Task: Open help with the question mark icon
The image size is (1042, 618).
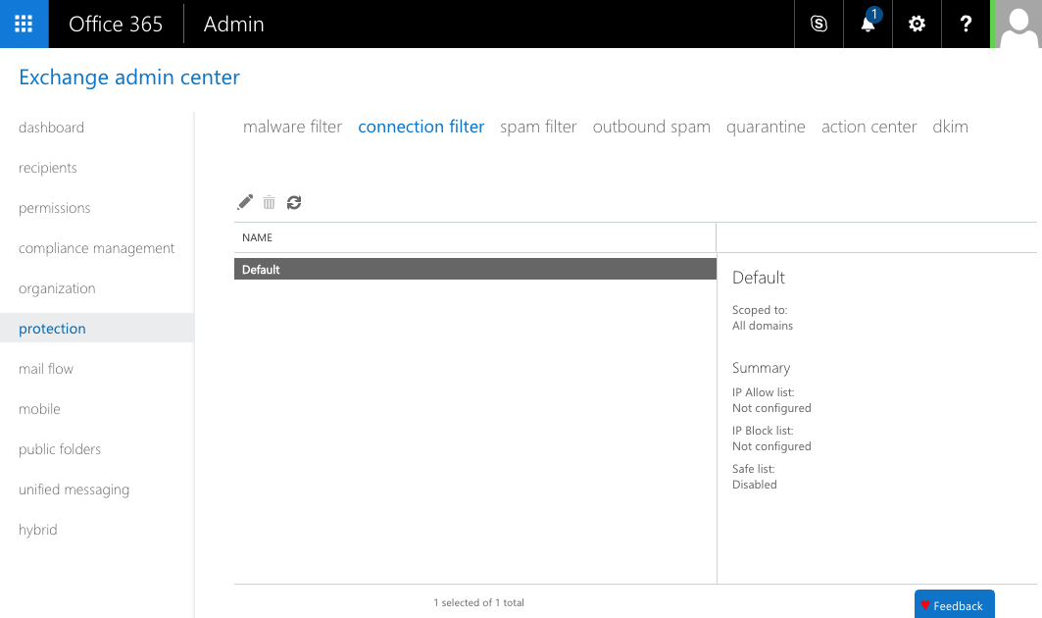Action: tap(966, 24)
